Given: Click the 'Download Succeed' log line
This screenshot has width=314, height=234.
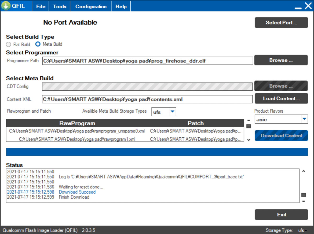Looking at the screenshot, I should tap(77, 192).
